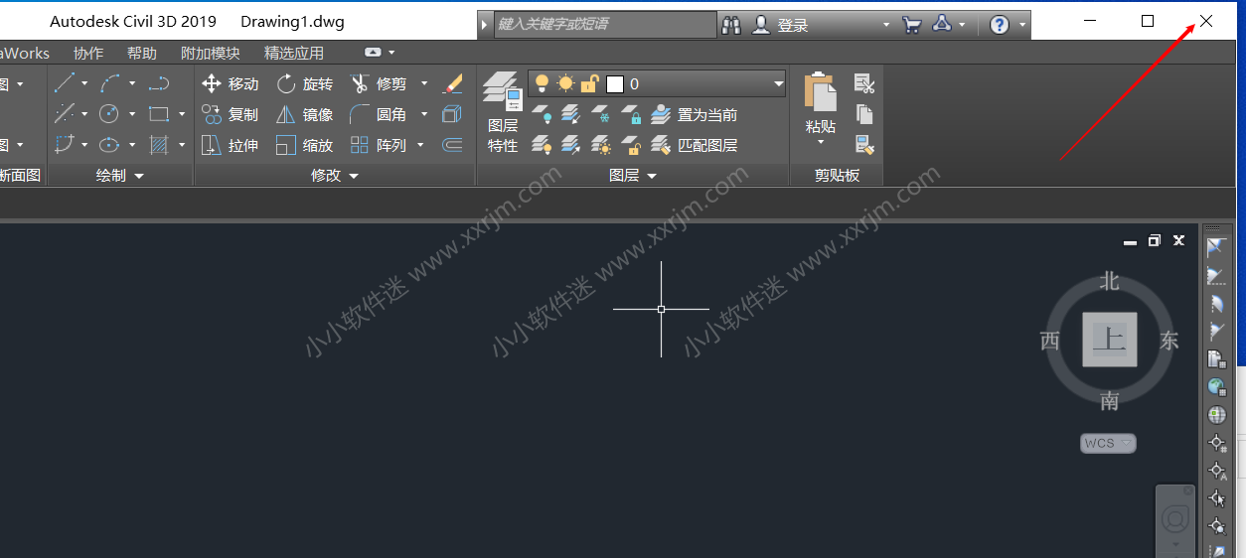Activate the Stretch (拉伸) tool
Screen dimensions: 1246x558
[230, 146]
